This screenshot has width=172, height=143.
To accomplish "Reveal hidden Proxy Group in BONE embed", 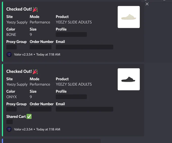I will coord(12,47).
